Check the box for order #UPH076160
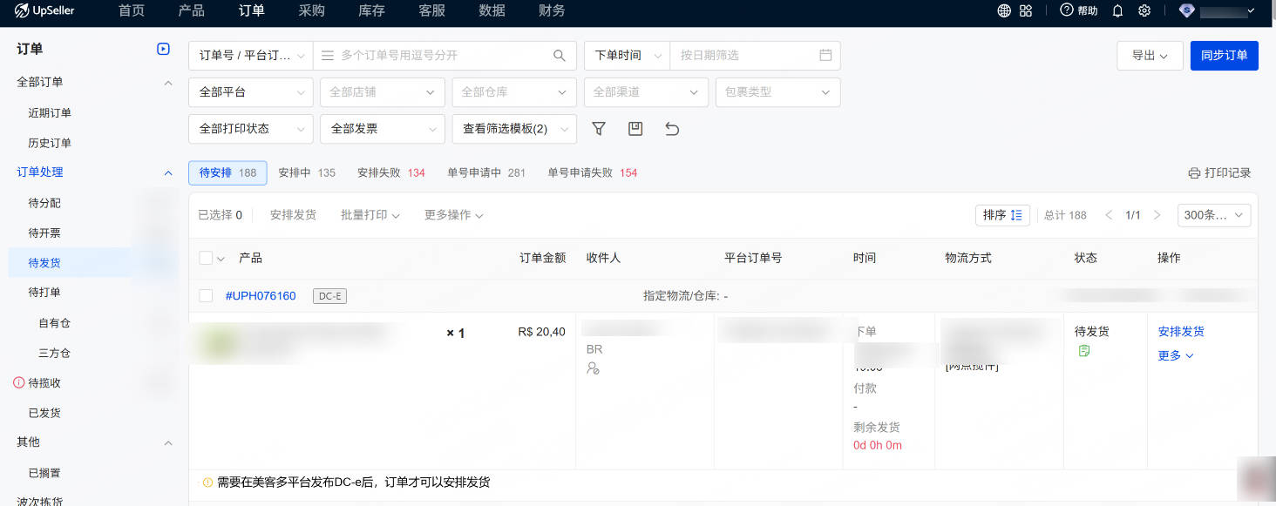The width and height of the screenshot is (1276, 506). point(206,296)
